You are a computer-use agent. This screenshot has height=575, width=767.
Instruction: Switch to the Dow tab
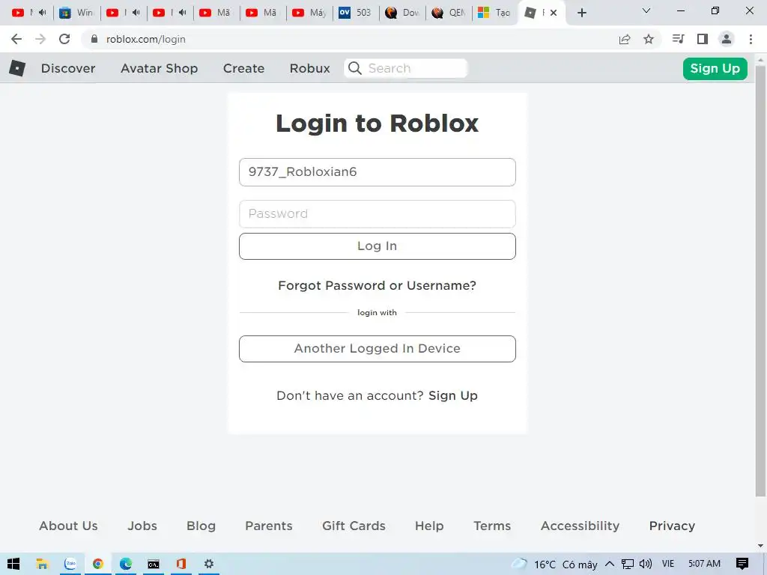point(402,13)
